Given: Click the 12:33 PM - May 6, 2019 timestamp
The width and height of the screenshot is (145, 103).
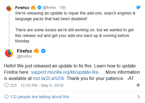Looking at the screenshot, I should [42, 85].
